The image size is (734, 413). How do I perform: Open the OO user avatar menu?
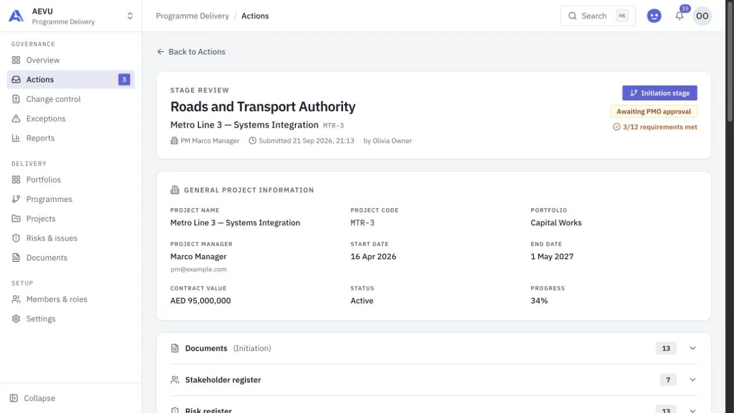(x=702, y=16)
